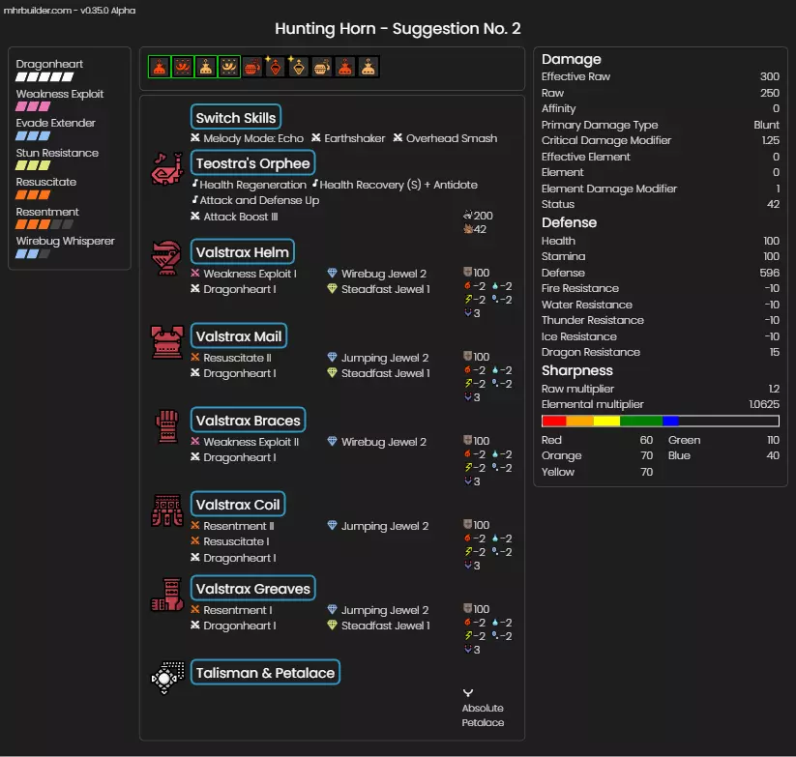Viewport: 796px width, 757px height.
Task: Click the Absolute Petalace label
Action: 483,714
